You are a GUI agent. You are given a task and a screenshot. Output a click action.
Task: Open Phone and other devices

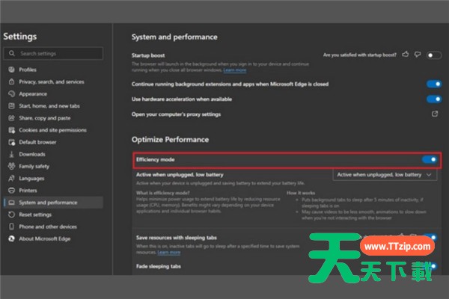48,226
